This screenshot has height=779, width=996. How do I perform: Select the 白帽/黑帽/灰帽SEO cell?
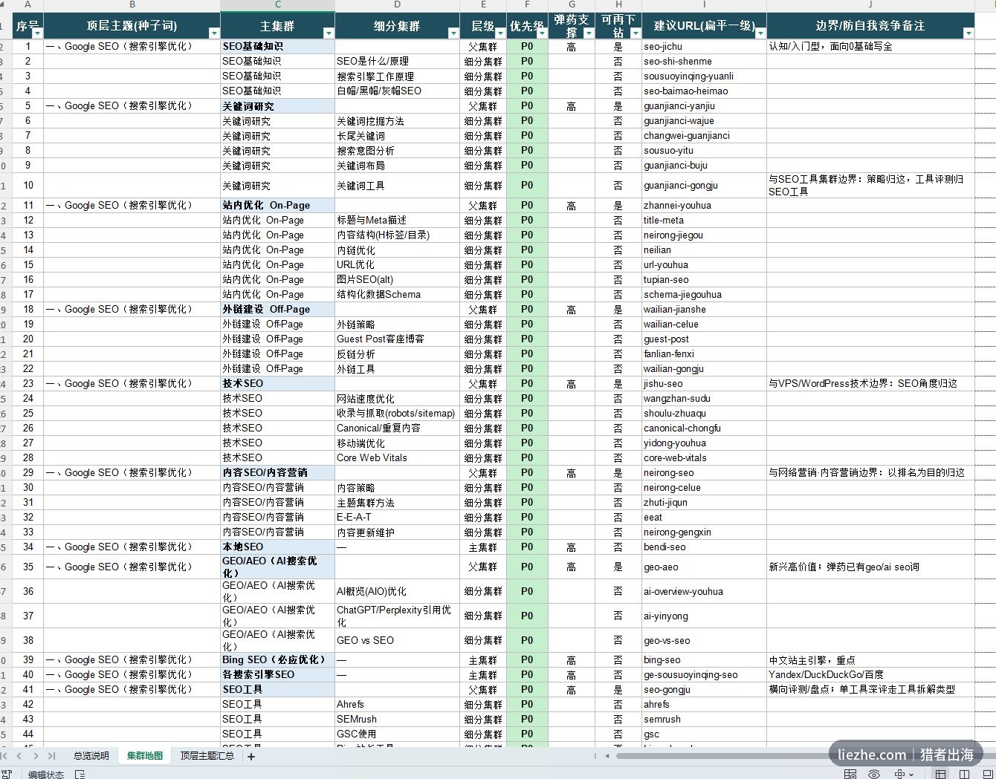[398, 91]
